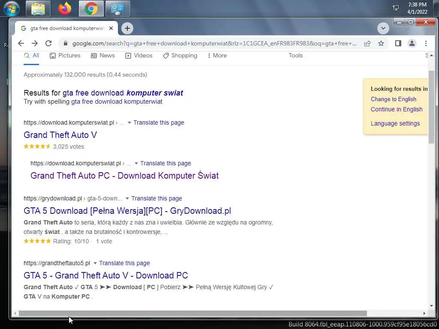Click the share page icon in address bar
This screenshot has width=439, height=329.
tap(367, 43)
